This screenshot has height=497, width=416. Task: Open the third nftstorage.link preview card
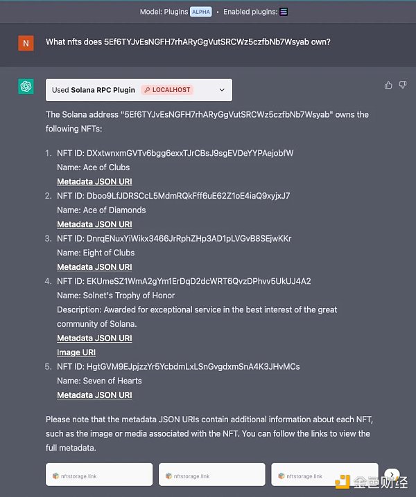[324, 475]
